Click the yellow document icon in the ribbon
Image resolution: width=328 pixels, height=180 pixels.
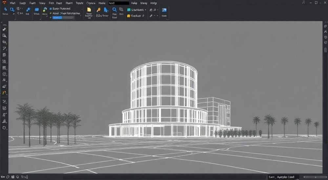coord(89,9)
